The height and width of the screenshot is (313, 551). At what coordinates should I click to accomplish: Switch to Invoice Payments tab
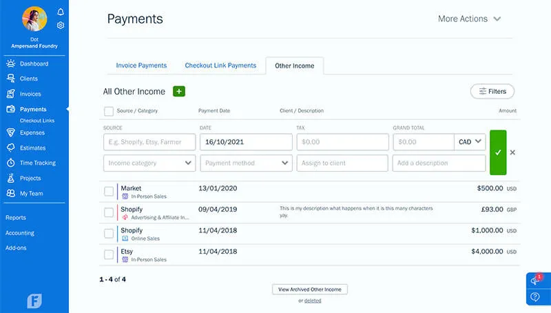point(141,65)
